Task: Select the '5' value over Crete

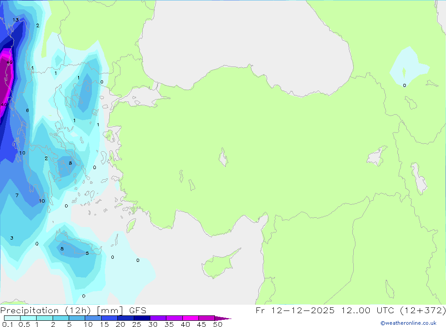Action: click(87, 253)
